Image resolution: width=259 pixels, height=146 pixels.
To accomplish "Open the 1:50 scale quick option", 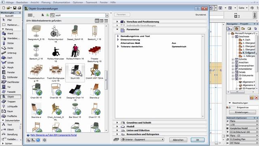I will pos(243,125).
